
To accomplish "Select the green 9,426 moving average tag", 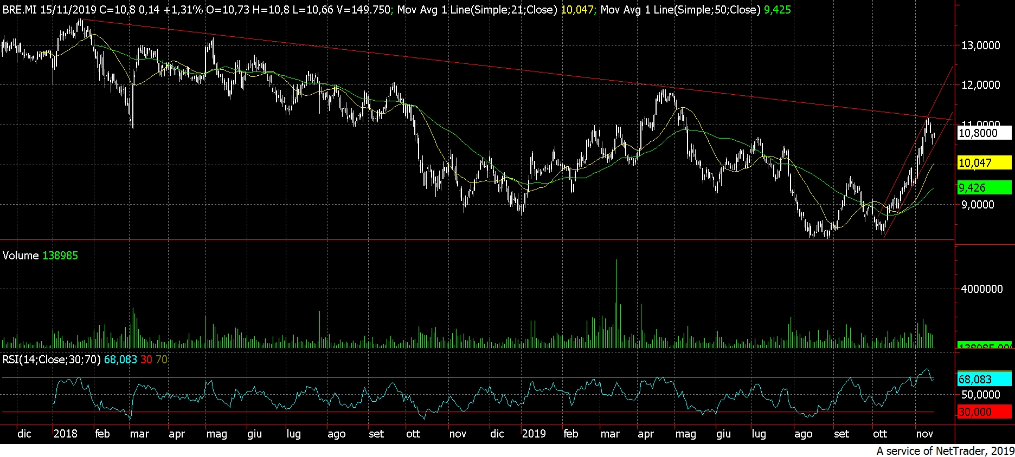I will (x=984, y=188).
